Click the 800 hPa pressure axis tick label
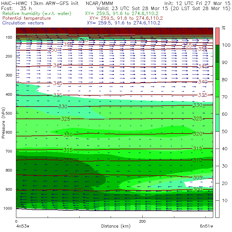The height and width of the screenshot is (232, 232). [x=9, y=170]
